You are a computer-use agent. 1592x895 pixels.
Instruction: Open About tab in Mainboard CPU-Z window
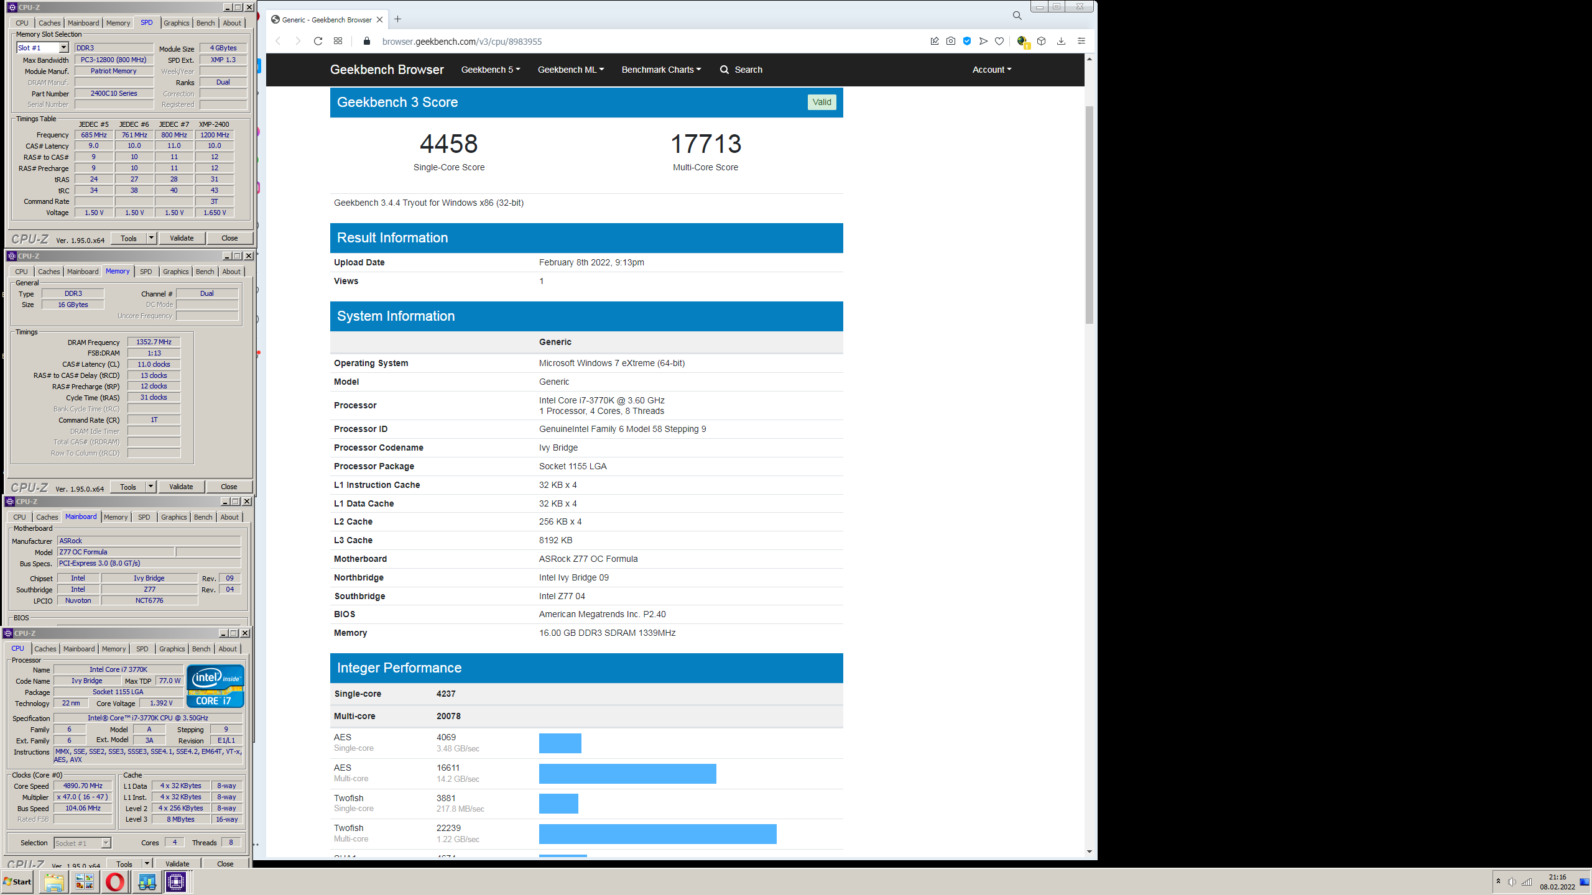[x=229, y=517]
